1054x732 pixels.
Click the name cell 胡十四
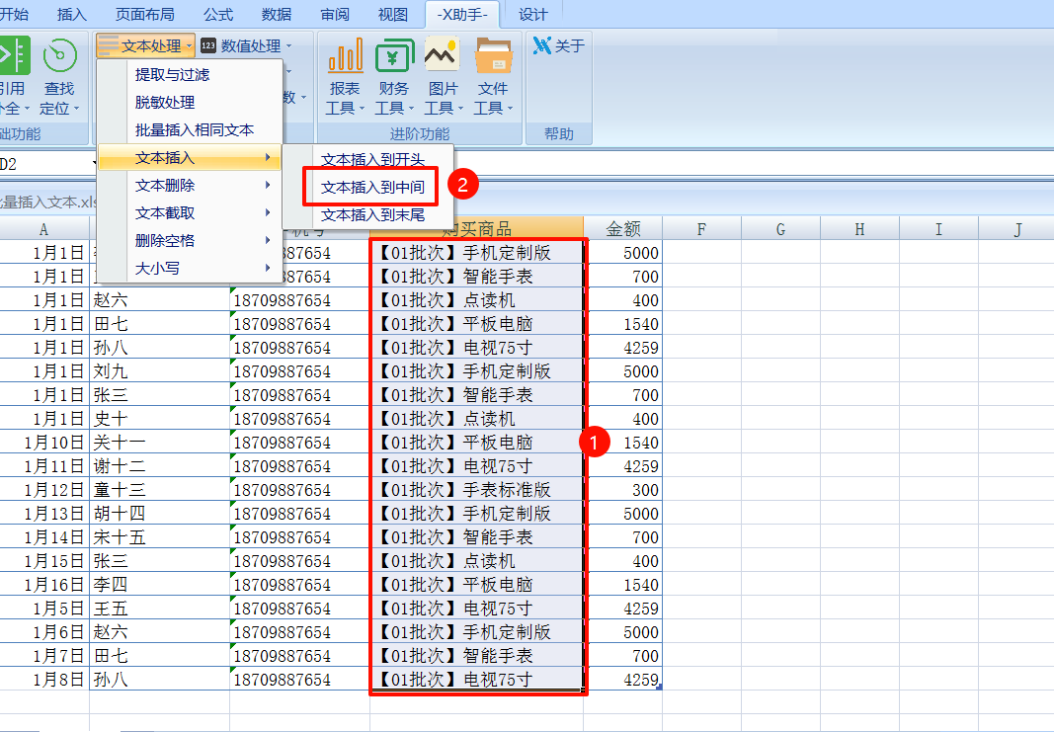(159, 514)
